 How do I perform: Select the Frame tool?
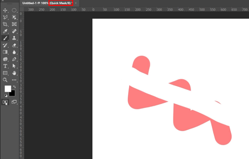point(14,24)
